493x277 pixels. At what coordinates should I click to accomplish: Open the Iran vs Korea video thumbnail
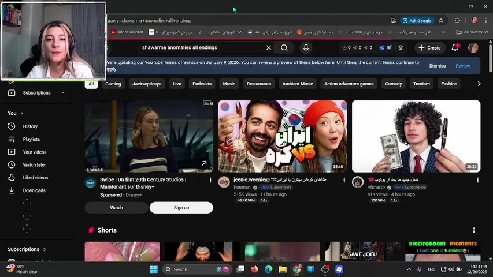tap(283, 136)
